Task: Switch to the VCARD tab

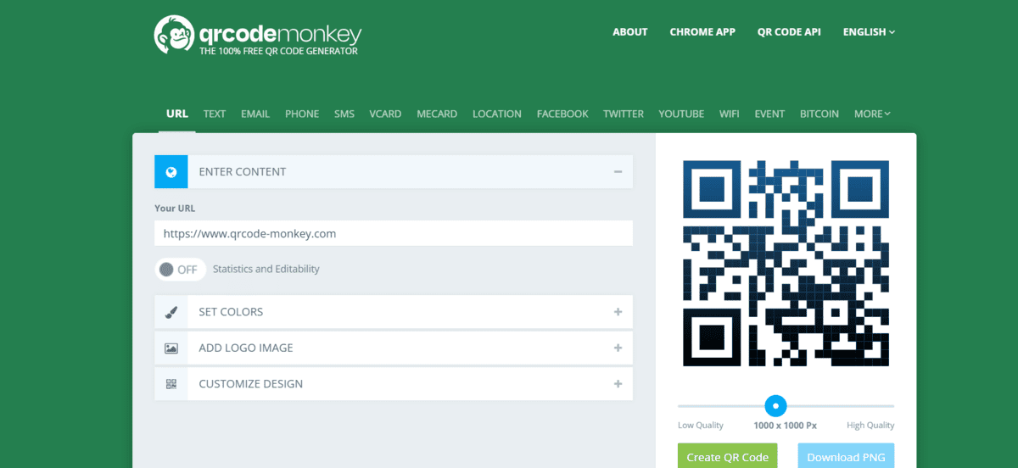Action: click(x=385, y=114)
